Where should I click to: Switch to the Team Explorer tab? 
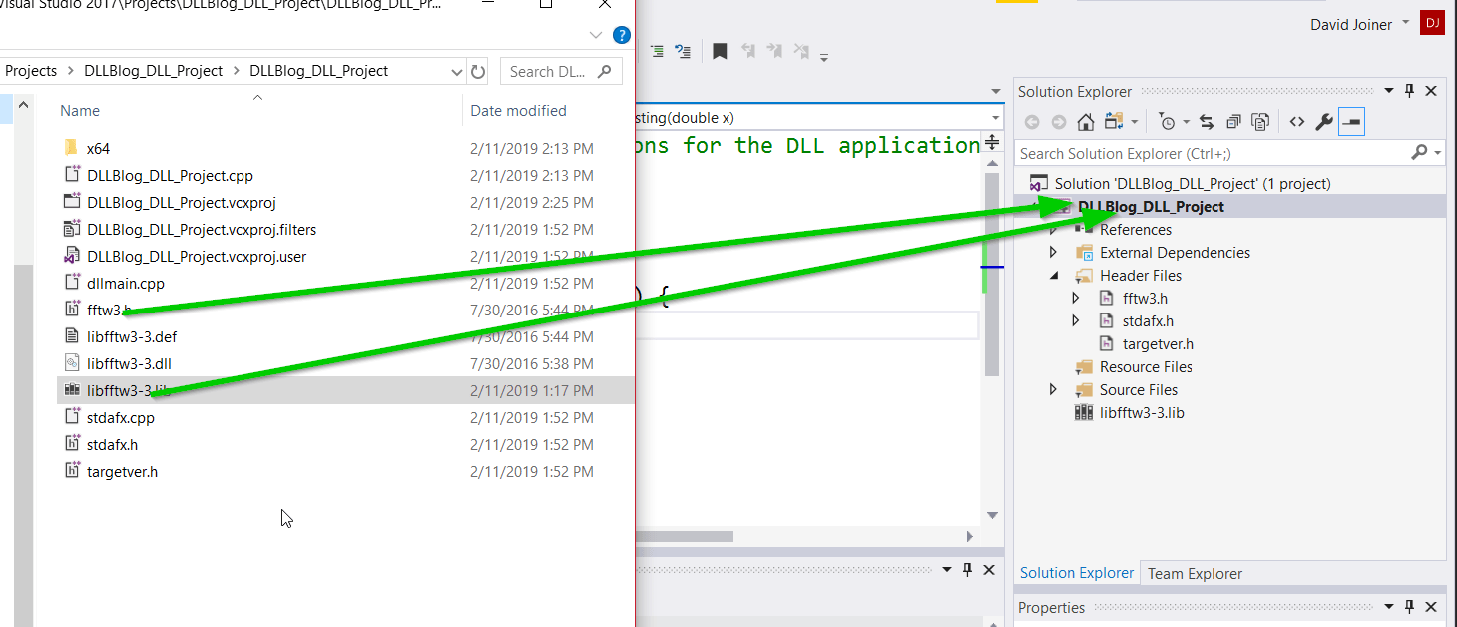pyautogui.click(x=1195, y=574)
